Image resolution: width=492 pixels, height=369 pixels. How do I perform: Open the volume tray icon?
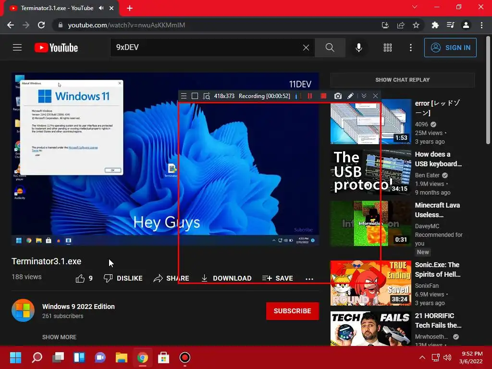click(x=447, y=357)
